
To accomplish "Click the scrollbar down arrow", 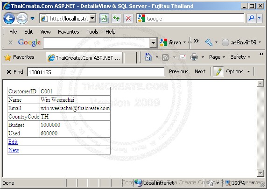I will 260,173.
